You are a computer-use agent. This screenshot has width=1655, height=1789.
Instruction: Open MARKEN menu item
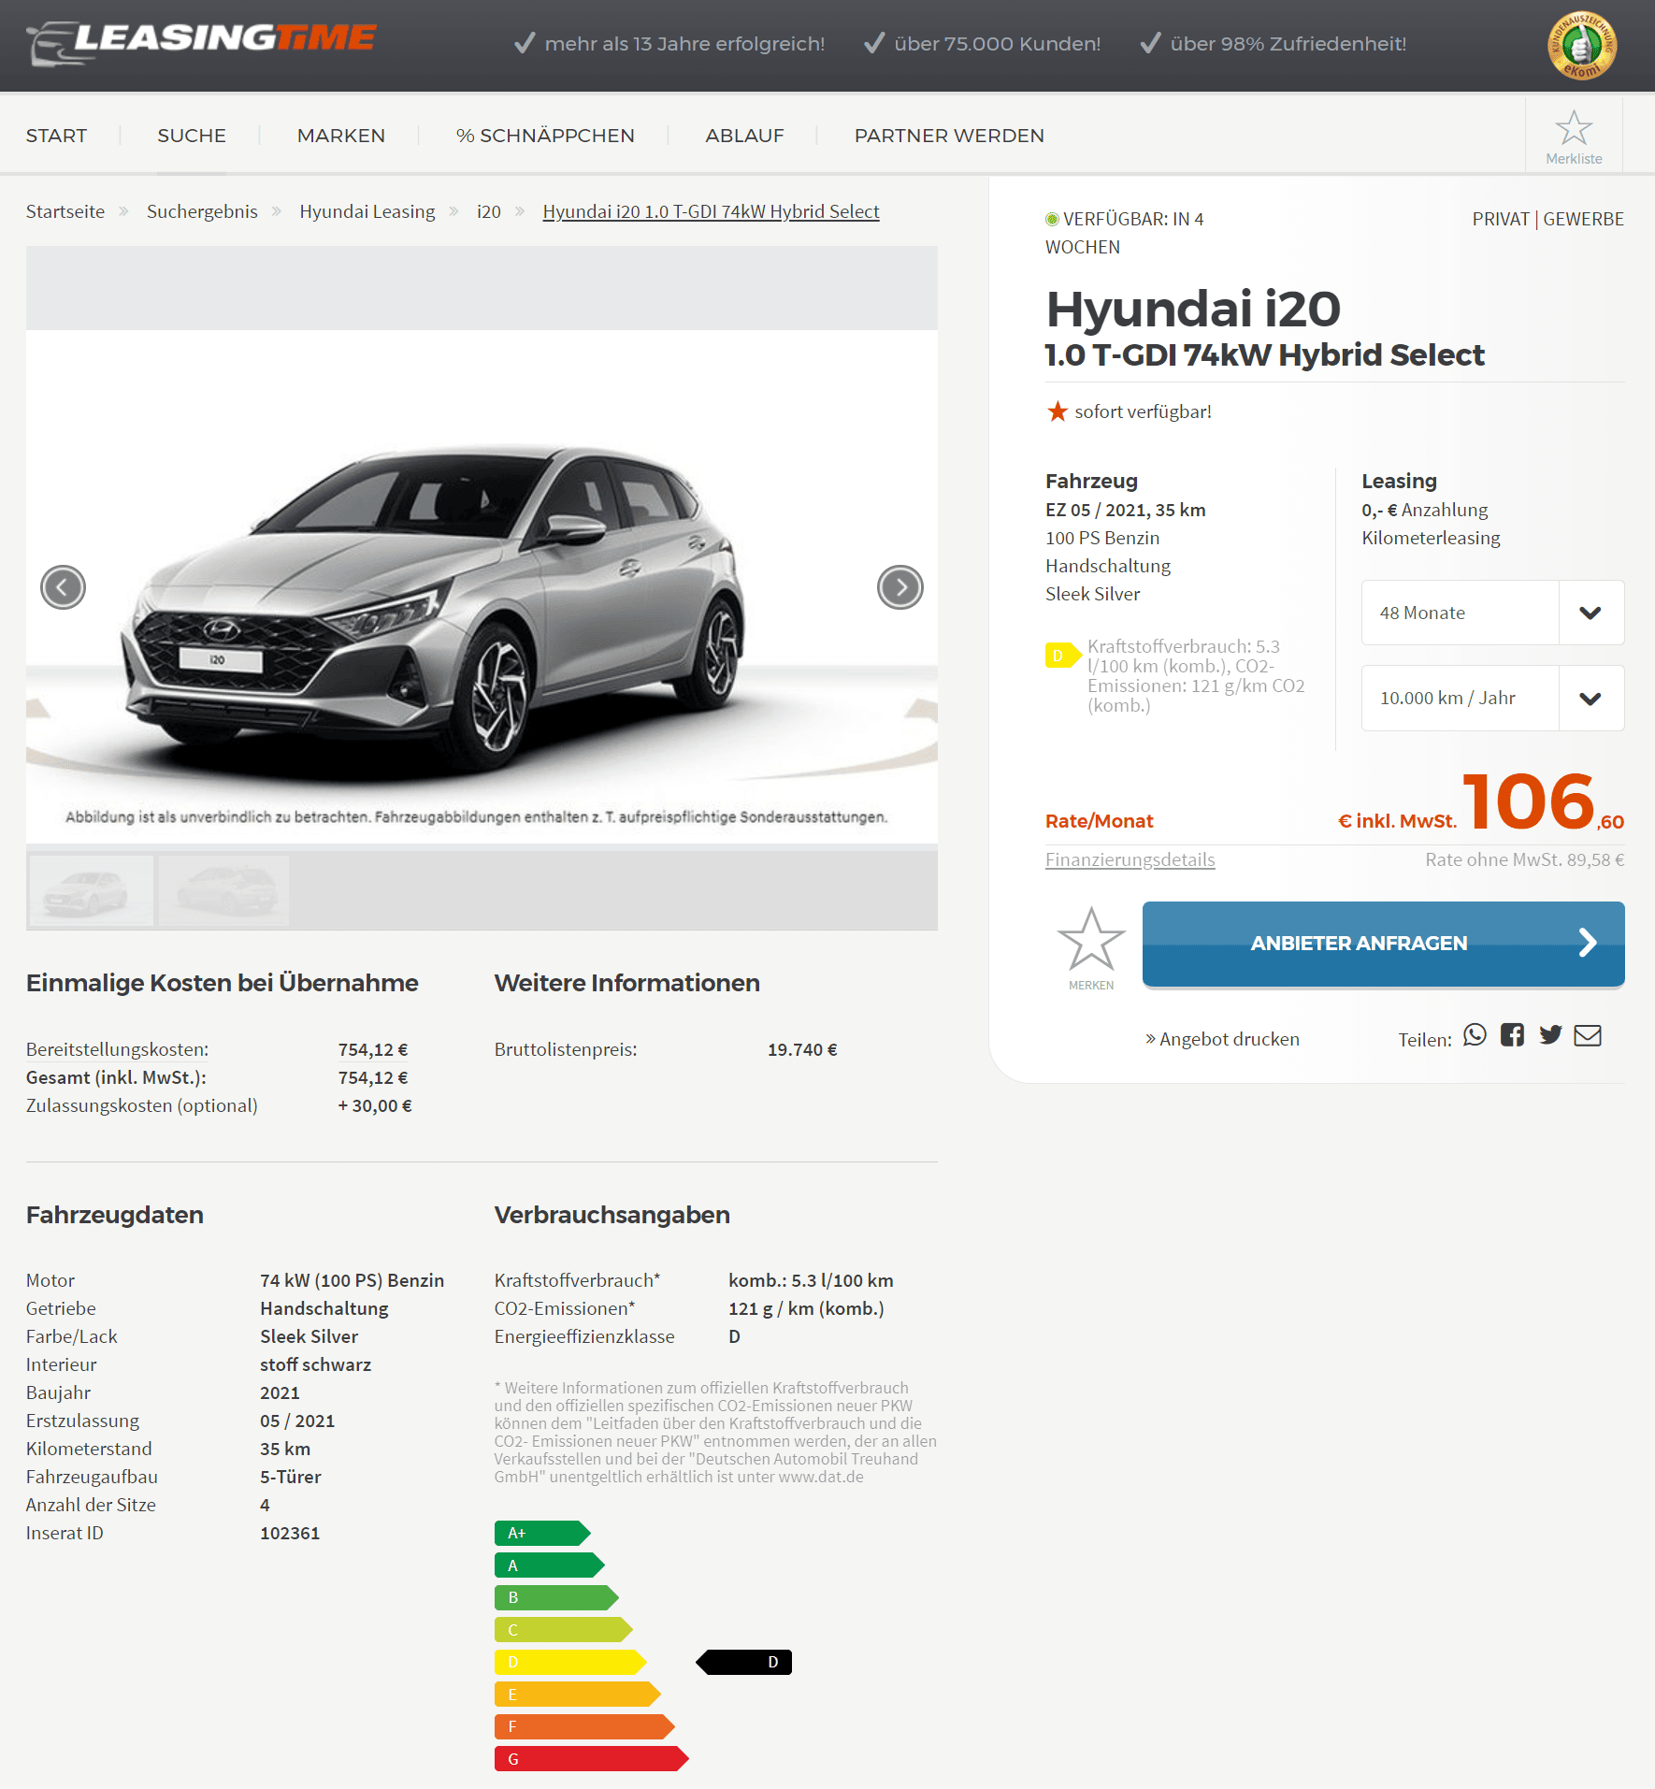click(341, 136)
